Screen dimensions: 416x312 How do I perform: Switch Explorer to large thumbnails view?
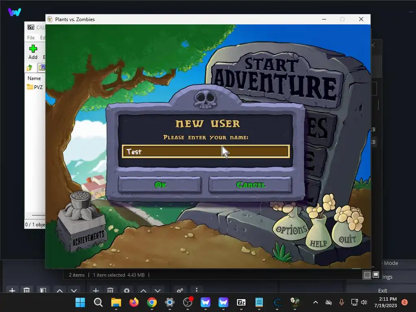coord(376,275)
